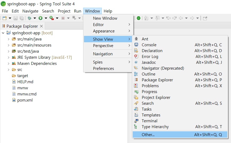Open the dropdown arrow next to New icon
Viewport: 231px width, 143px height.
point(10,18)
